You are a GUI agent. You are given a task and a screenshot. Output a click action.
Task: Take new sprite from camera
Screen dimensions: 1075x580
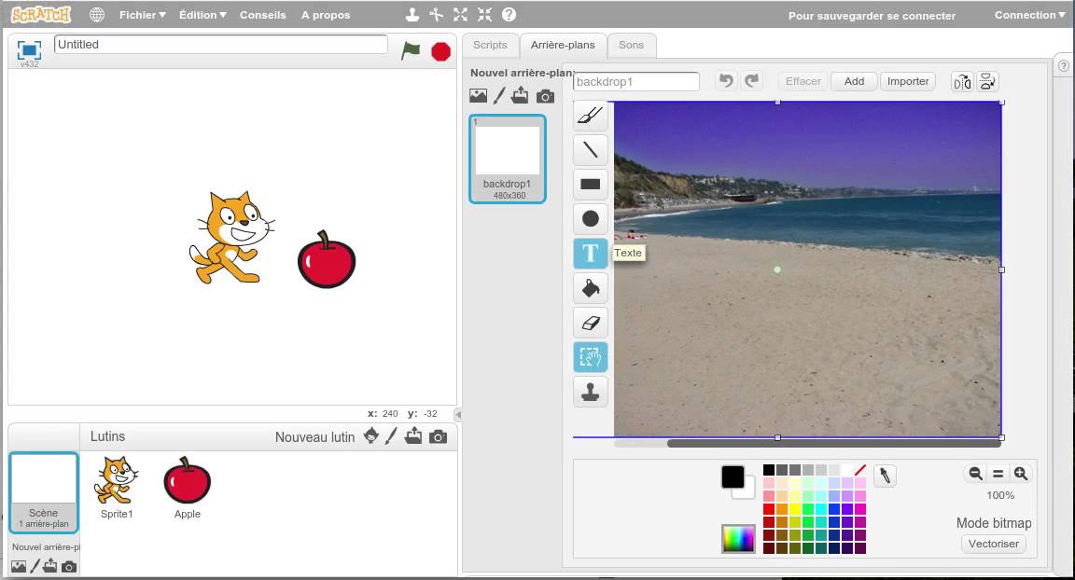pos(438,437)
